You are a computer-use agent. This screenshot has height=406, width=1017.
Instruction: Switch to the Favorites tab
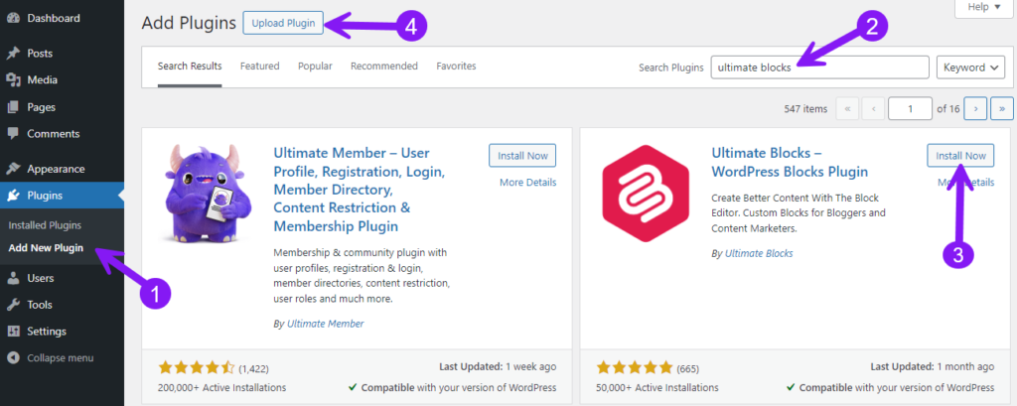point(456,67)
